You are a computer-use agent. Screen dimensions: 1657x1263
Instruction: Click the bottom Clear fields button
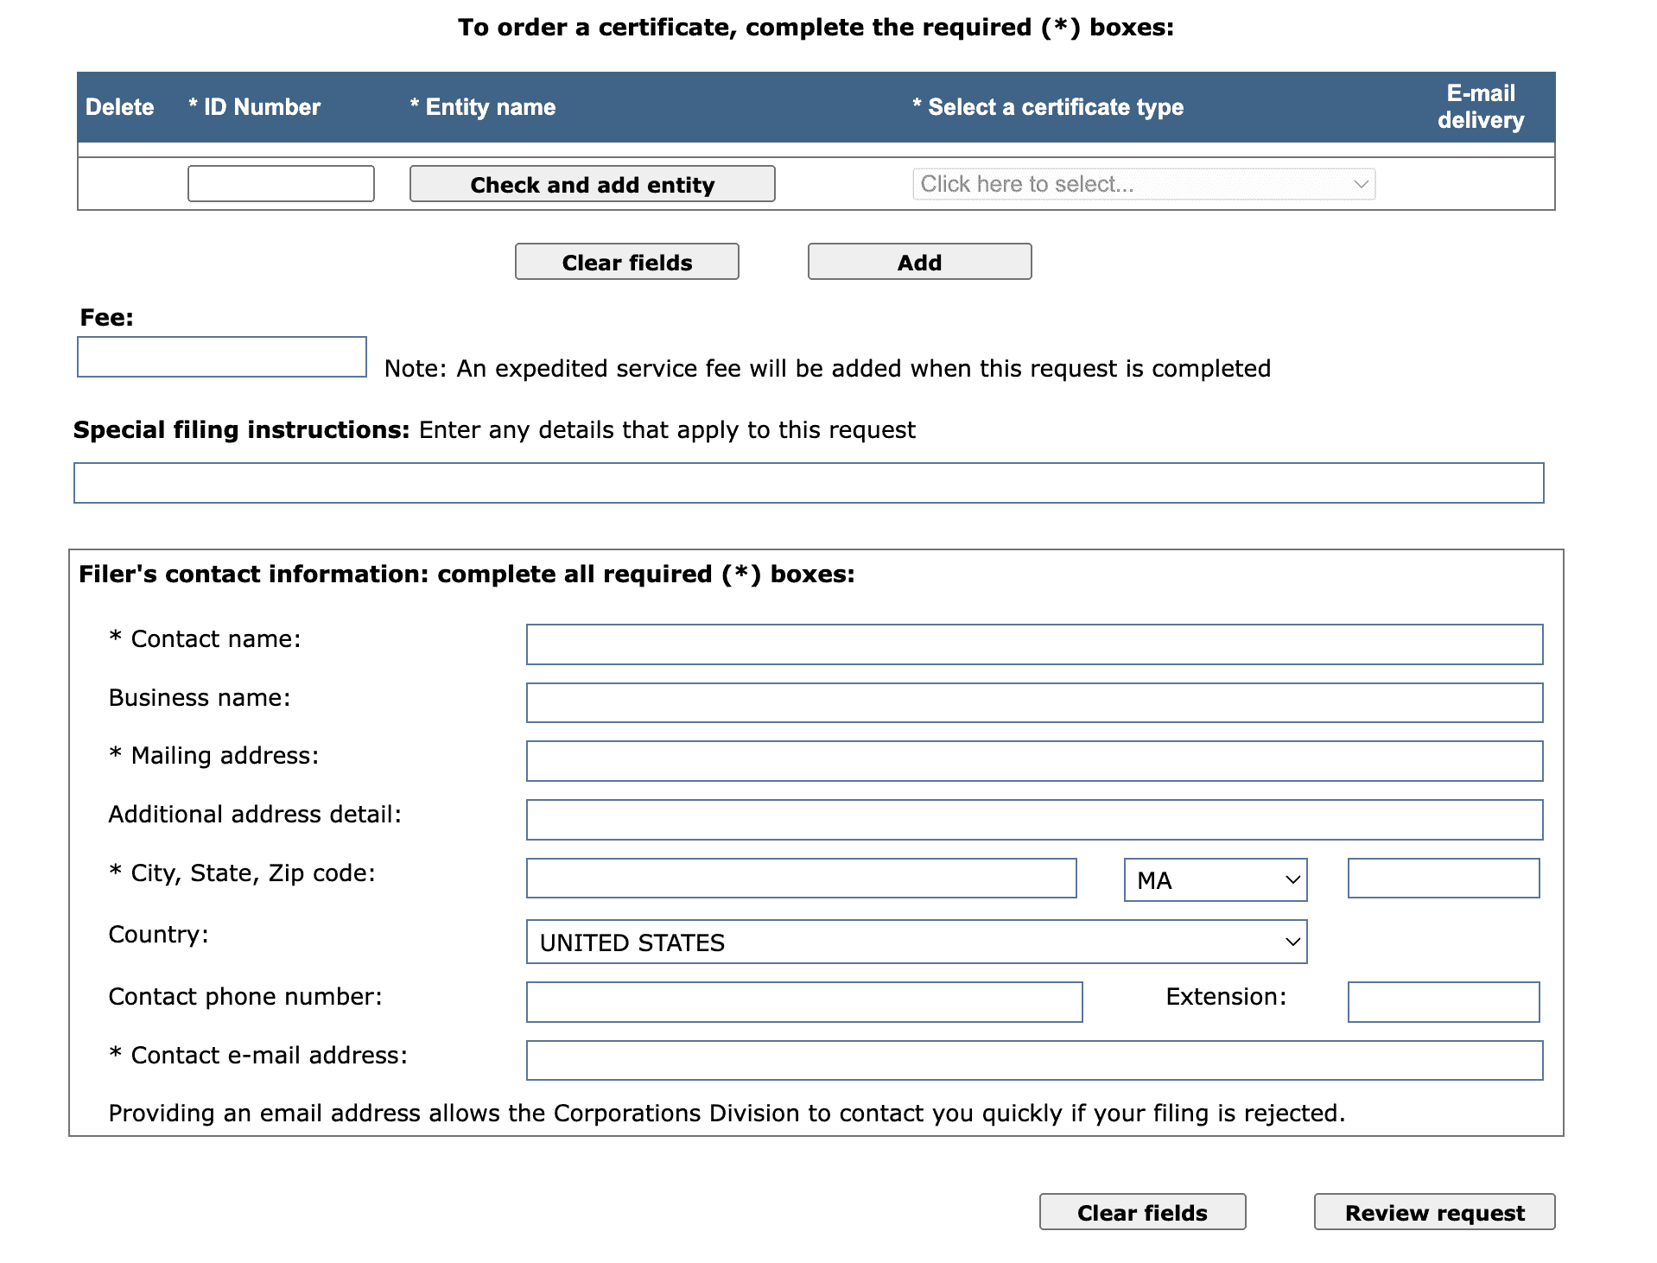[x=1141, y=1212]
